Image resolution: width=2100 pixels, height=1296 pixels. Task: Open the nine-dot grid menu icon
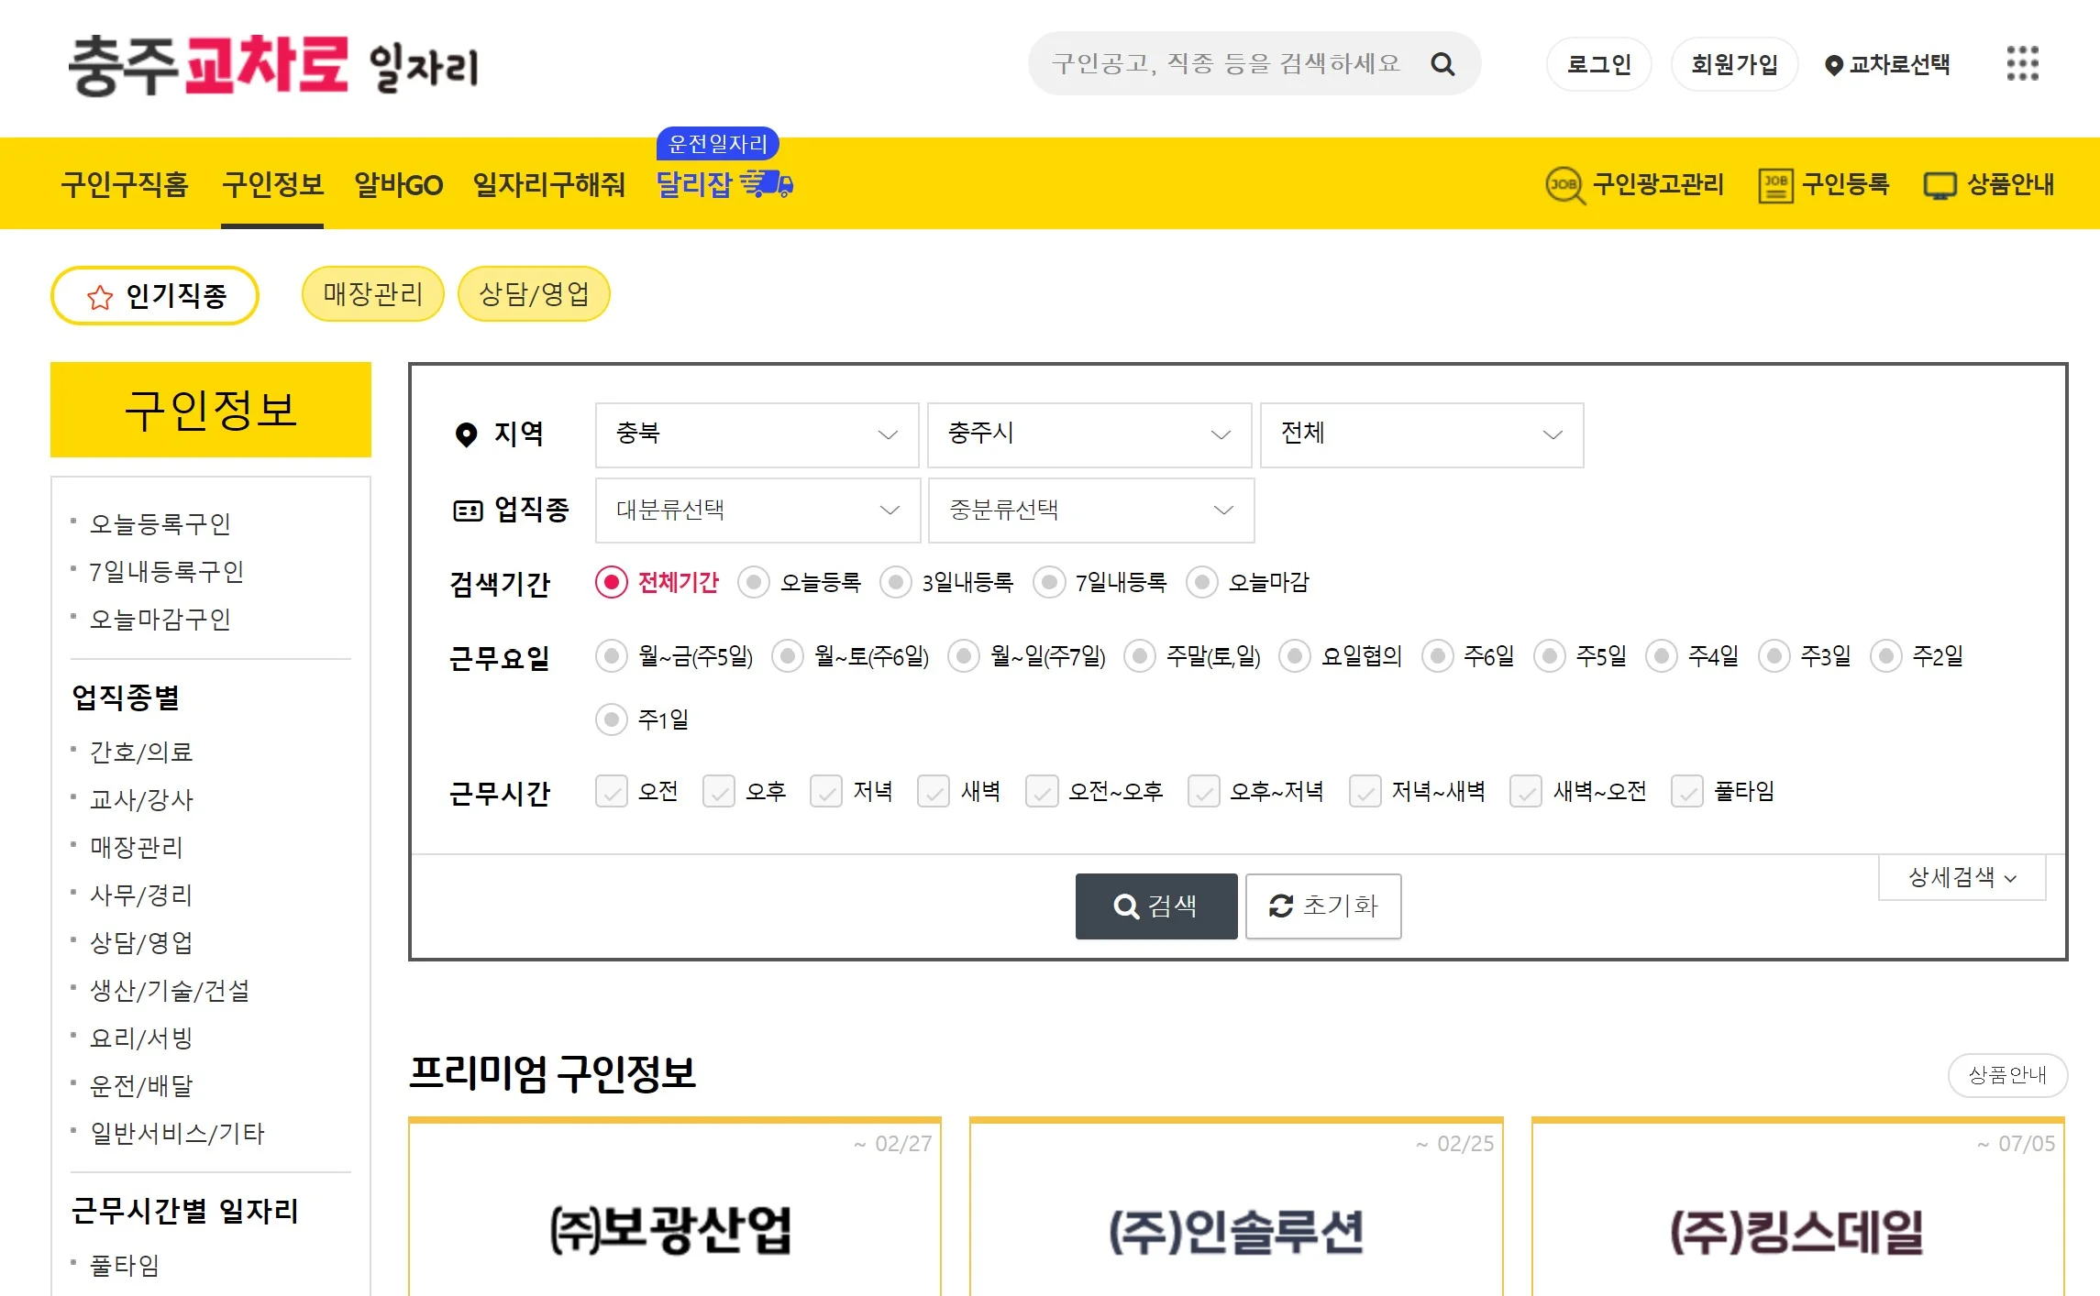(2022, 64)
